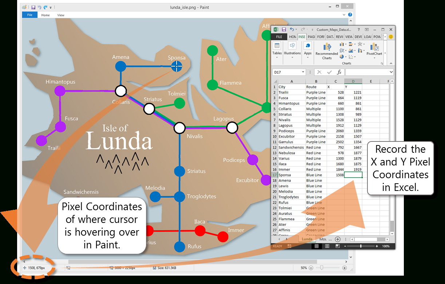Enable Page Layout view in Excel status bar
The image size is (445, 284).
click(327, 246)
